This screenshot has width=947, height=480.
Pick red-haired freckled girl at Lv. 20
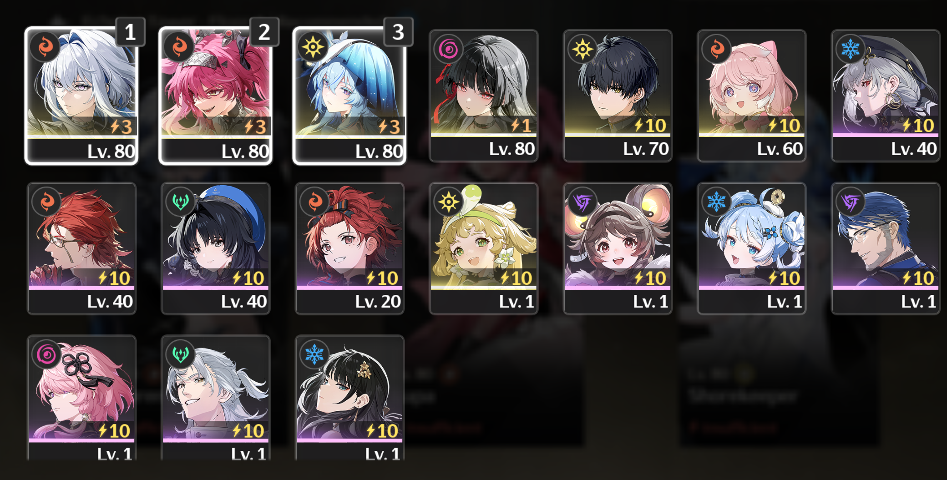[x=349, y=248]
